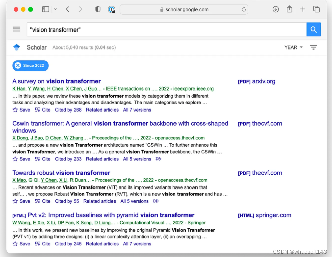
Task: View Related articles for Pvt v2 paper
Action: click(x=102, y=244)
